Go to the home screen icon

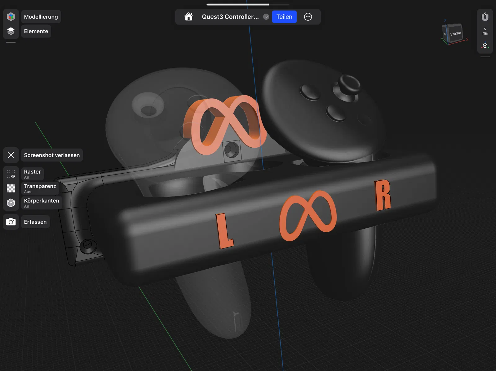point(188,17)
